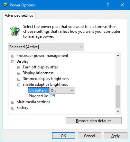Expand Turn off display after

point(19,67)
